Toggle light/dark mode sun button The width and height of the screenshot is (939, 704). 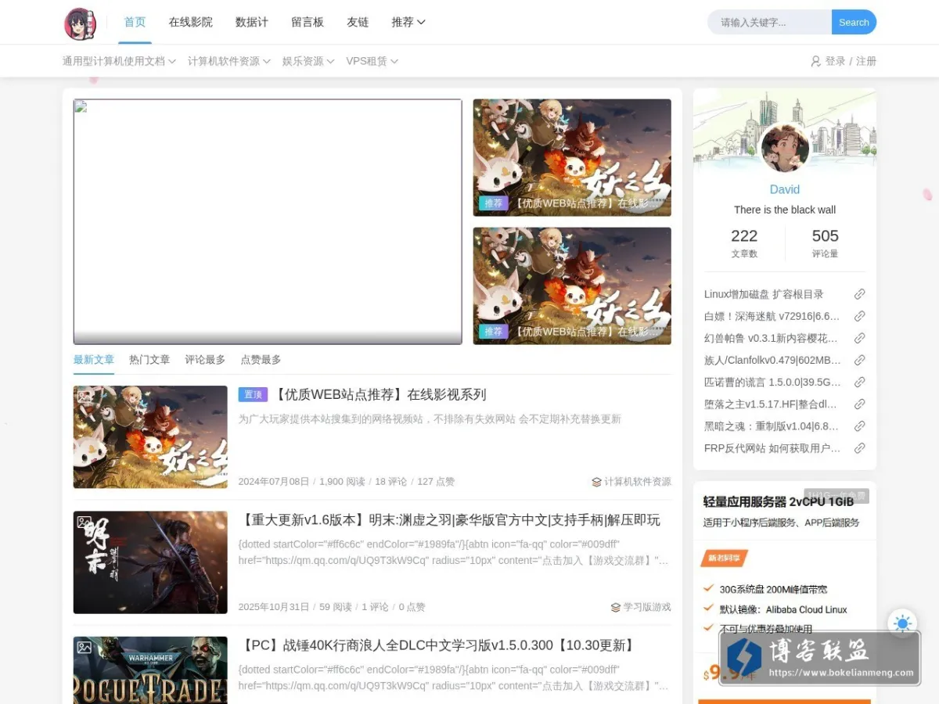[x=902, y=623]
